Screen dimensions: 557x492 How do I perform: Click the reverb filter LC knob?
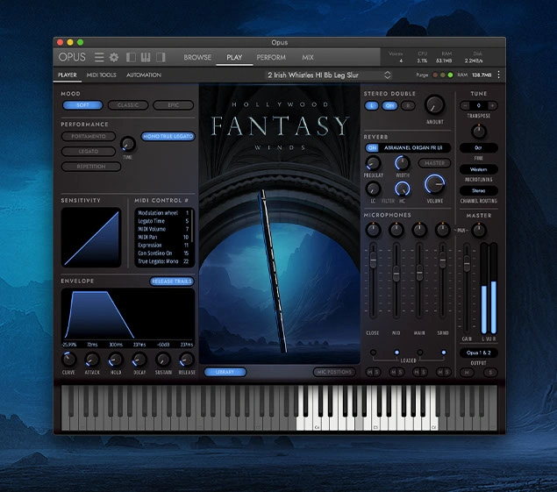point(373,189)
